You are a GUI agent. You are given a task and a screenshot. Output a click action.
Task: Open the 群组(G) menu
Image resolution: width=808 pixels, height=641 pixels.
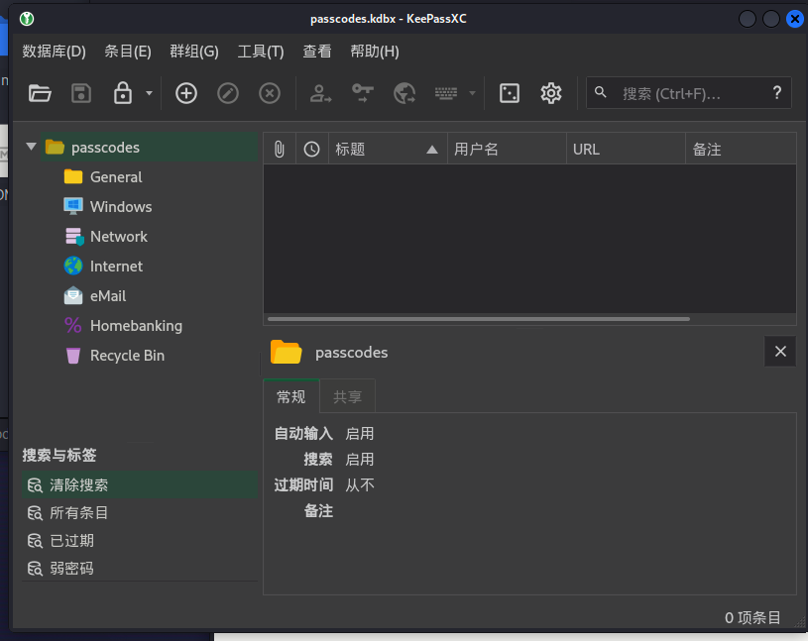pos(194,52)
